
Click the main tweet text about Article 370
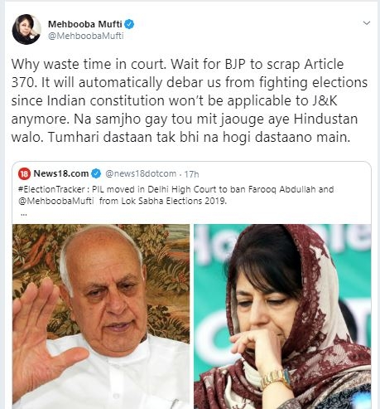point(190,100)
